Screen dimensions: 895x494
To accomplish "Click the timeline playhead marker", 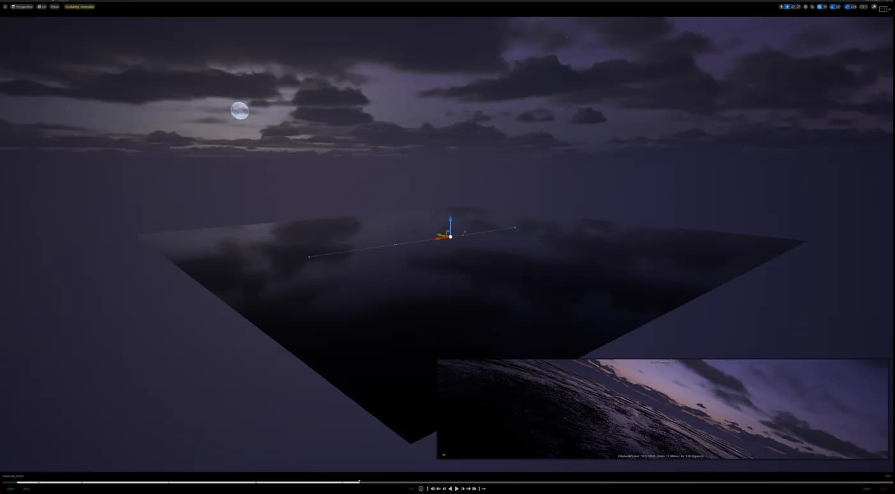I will coord(359,481).
